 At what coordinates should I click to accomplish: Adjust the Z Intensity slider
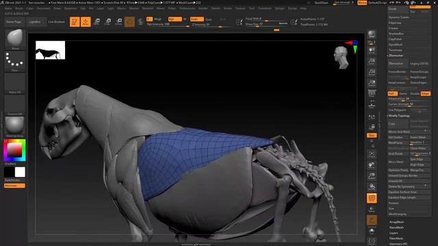(211, 25)
